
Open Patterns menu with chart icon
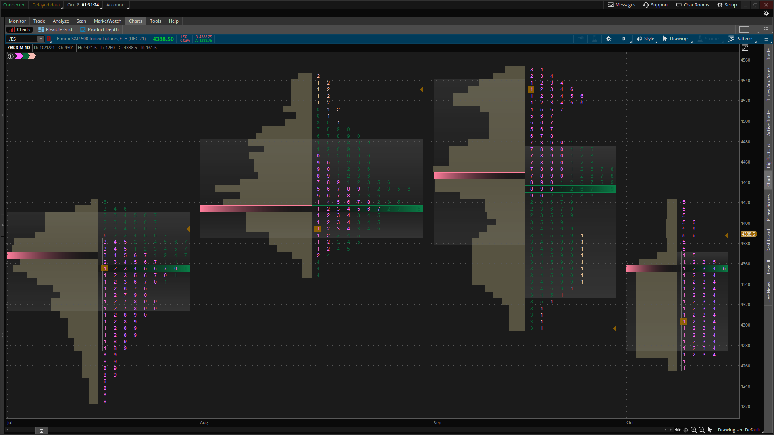pyautogui.click(x=741, y=39)
